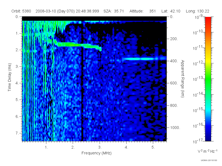Click the 'Frequency (MHz)' axis label
This screenshot has width=222, height=166.
(96, 153)
